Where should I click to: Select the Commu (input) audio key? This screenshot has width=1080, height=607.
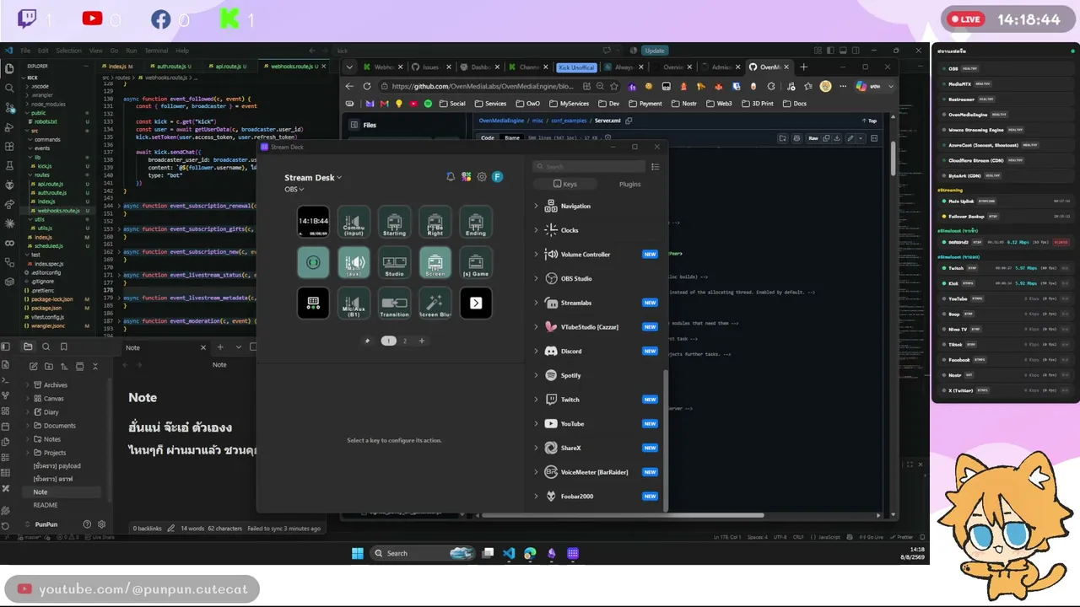[x=354, y=222]
